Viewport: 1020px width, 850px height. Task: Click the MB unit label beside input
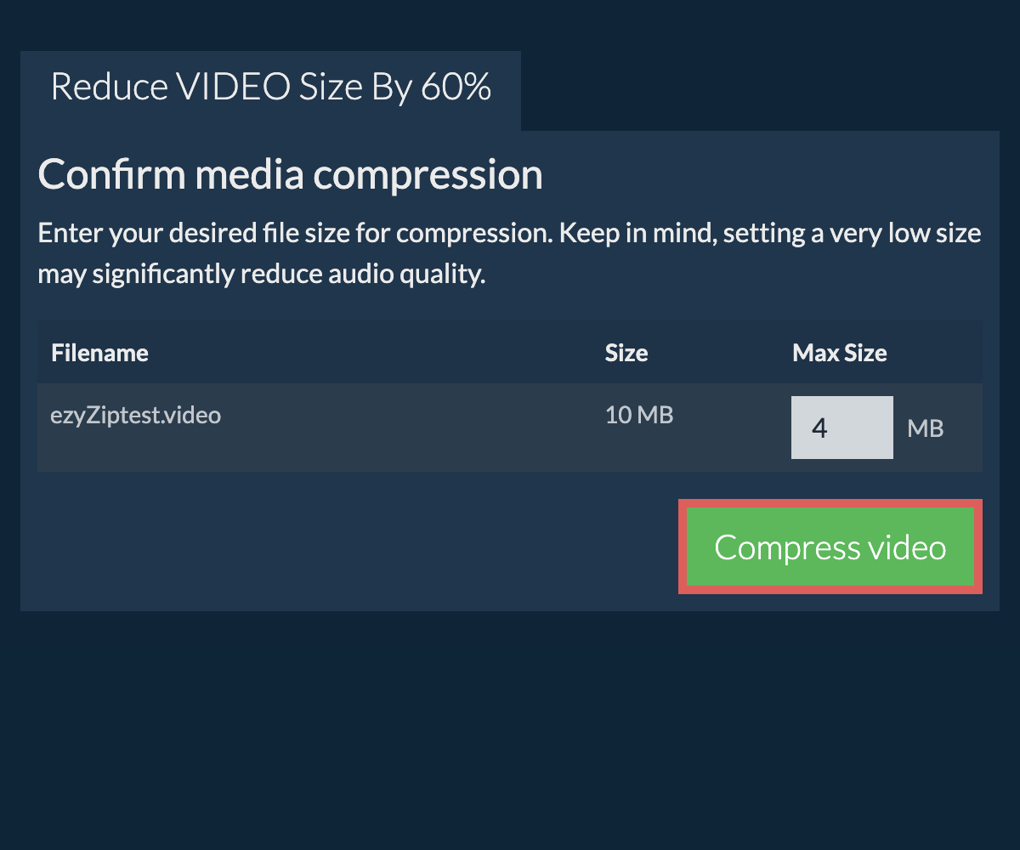pyautogui.click(x=925, y=428)
